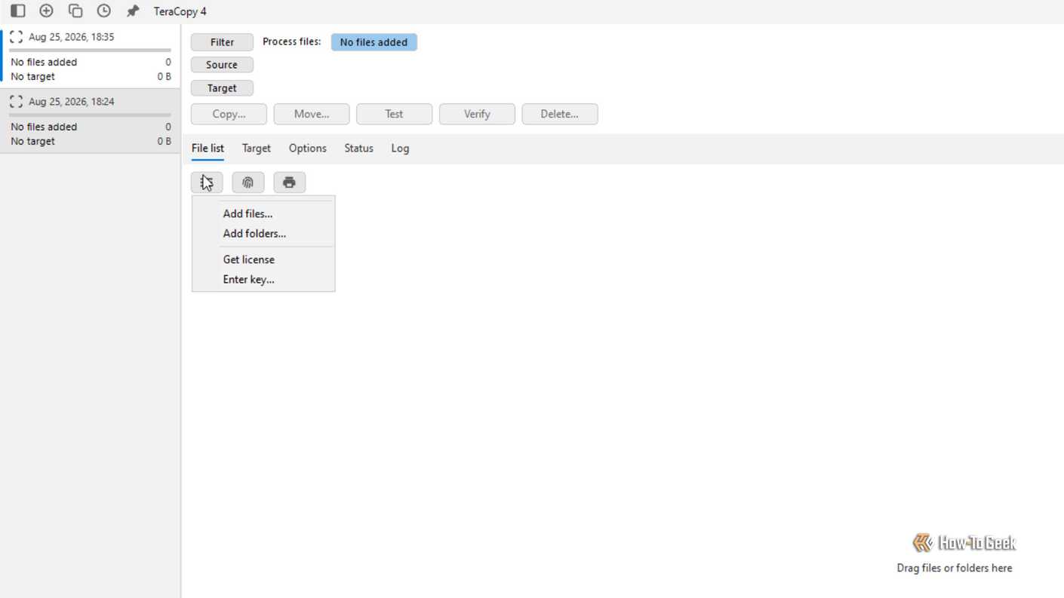Click the Move... button
This screenshot has width=1064, height=598.
click(312, 114)
